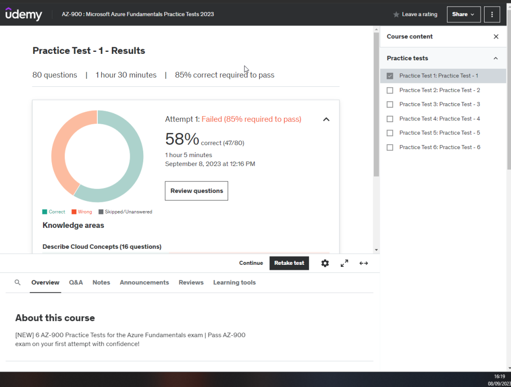Open the AZ-900 course title link

tap(138, 14)
